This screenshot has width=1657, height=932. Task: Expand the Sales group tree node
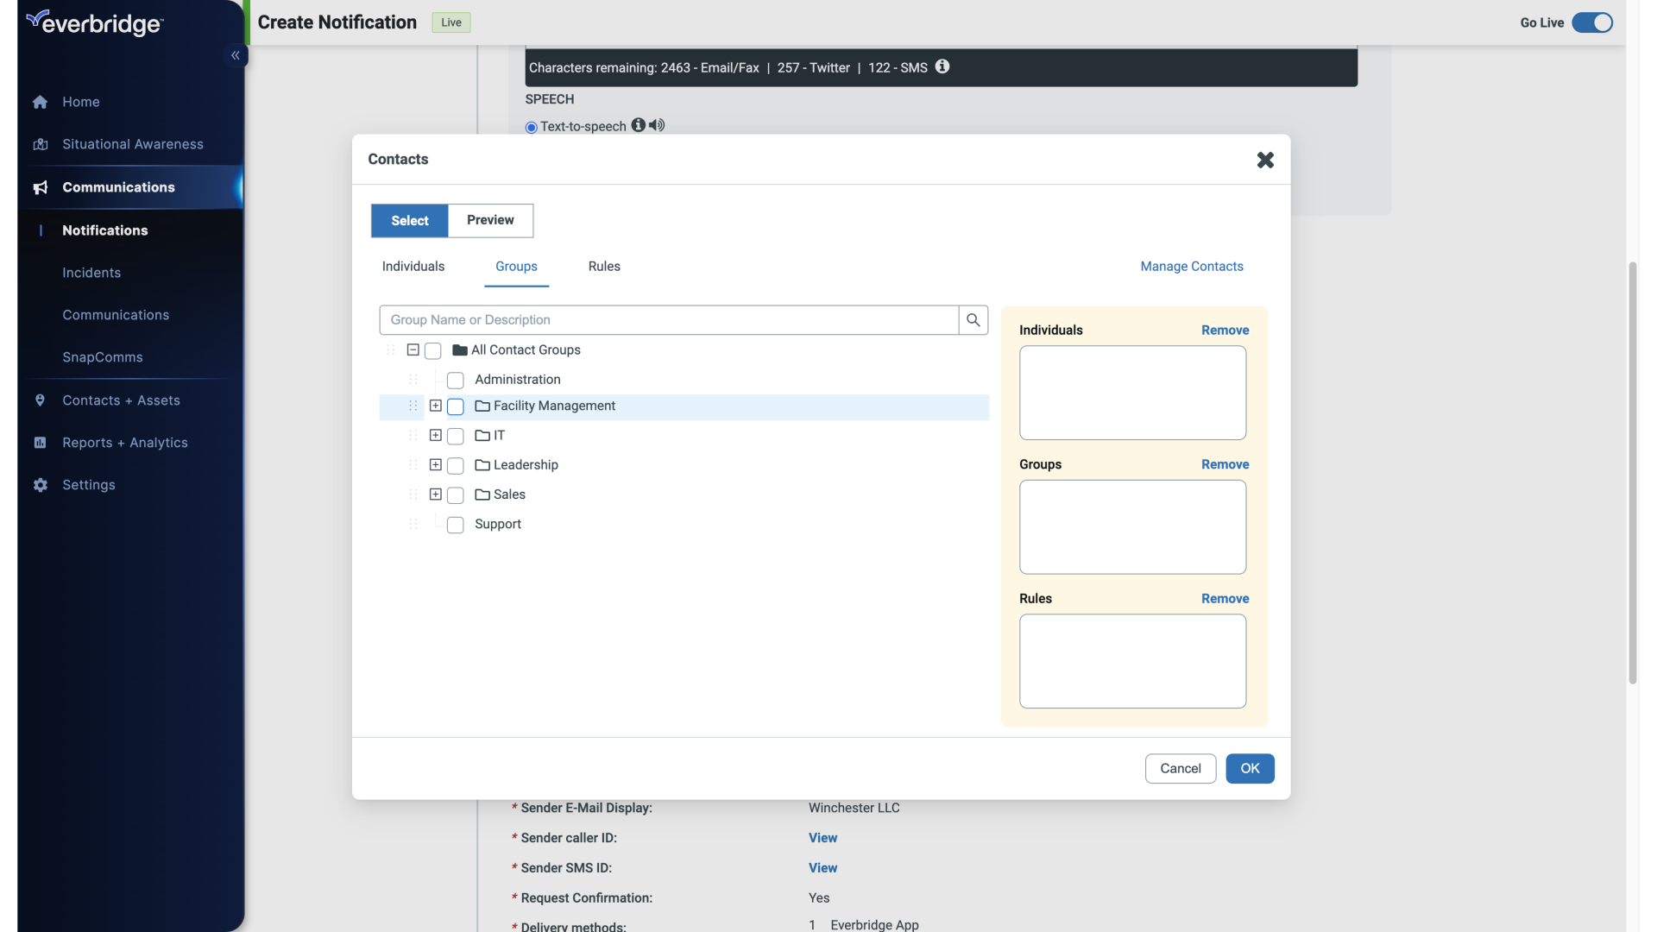435,494
